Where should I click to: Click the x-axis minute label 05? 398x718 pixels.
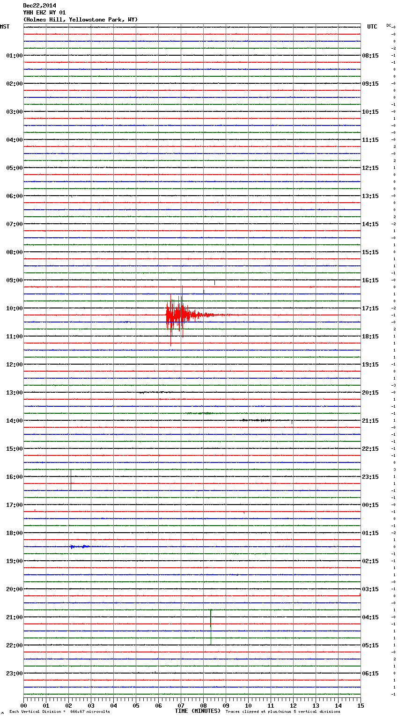[136, 705]
